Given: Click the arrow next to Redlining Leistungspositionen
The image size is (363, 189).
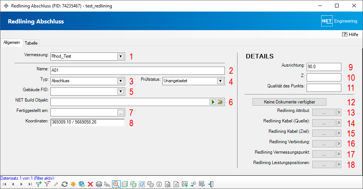Looking at the screenshot, I should click(339, 164).
